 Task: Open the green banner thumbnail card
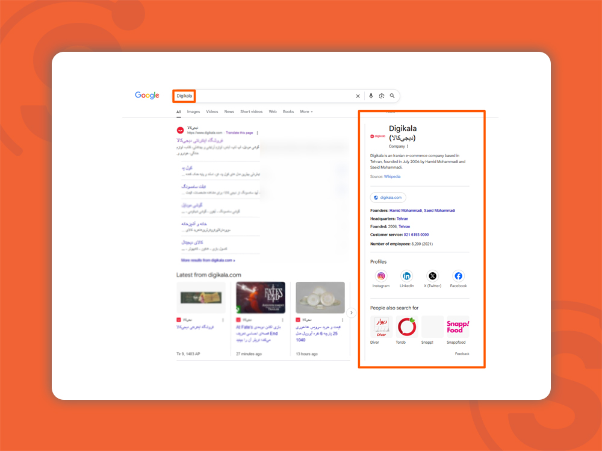click(201, 297)
